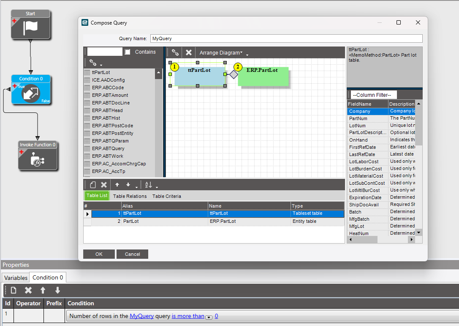Image resolution: width=459 pixels, height=326 pixels.
Task: Open the Arrange Diagram dropdown
Action: point(221,53)
